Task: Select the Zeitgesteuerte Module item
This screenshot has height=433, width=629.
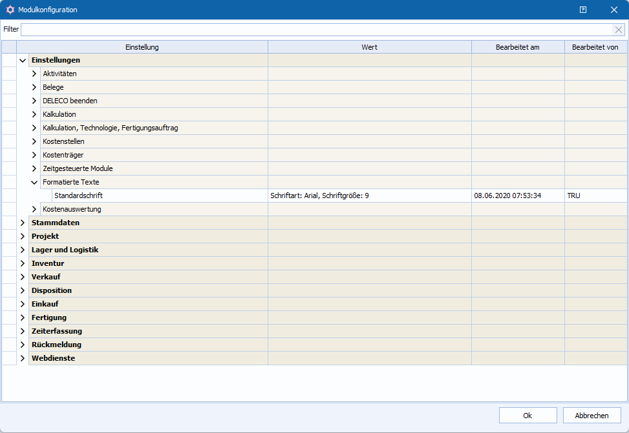Action: pos(78,168)
